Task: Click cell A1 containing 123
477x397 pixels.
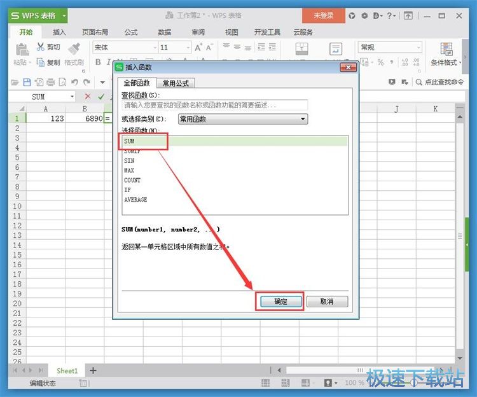Action: pos(46,118)
